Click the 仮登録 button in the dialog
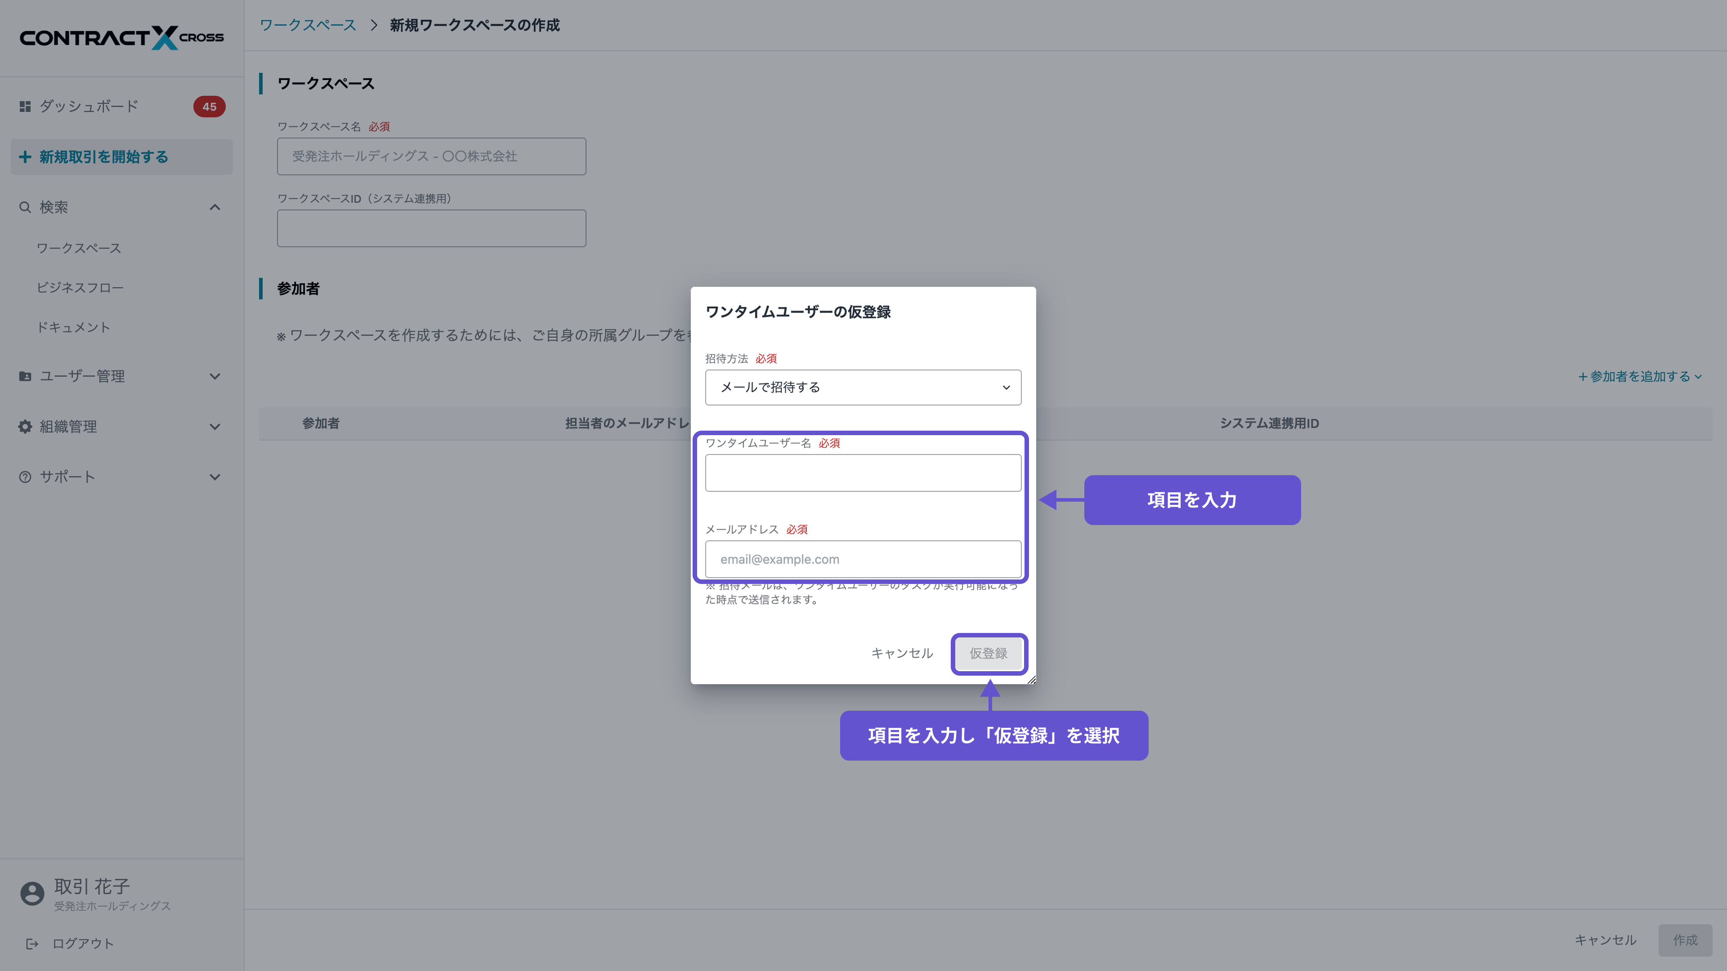Image resolution: width=1727 pixels, height=971 pixels. (x=988, y=653)
